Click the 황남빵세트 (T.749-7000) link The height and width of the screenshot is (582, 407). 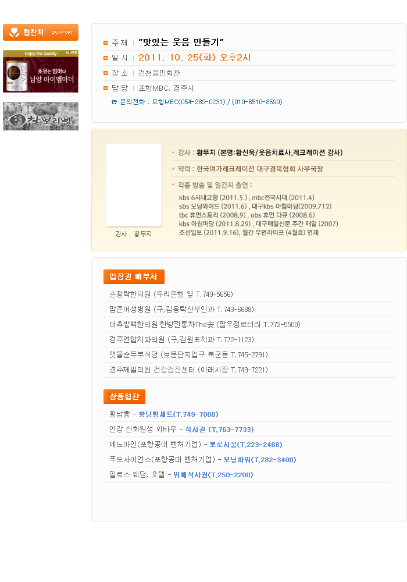[178, 414]
